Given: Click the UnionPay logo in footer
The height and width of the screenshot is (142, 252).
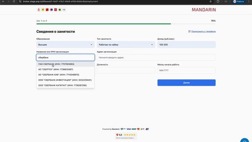Looking at the screenshot, I should [x=147, y=129].
